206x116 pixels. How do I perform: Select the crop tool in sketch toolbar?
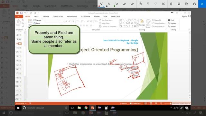(x=163, y=4)
